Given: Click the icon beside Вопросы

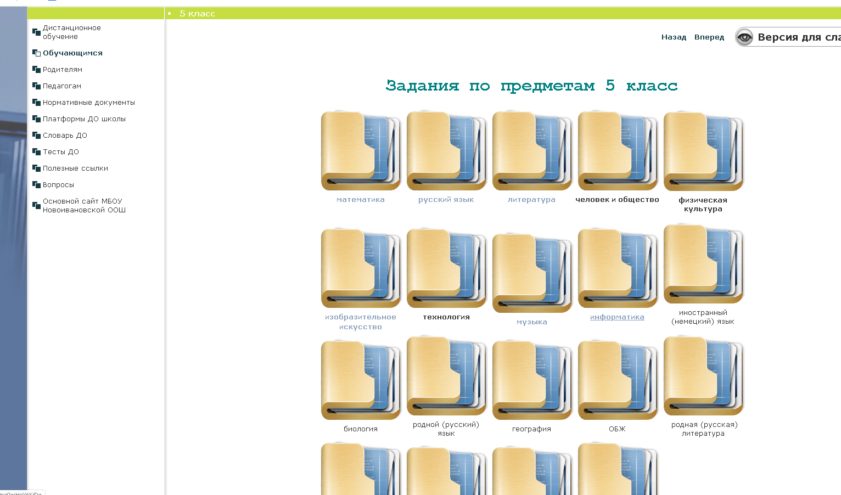Looking at the screenshot, I should click(36, 184).
